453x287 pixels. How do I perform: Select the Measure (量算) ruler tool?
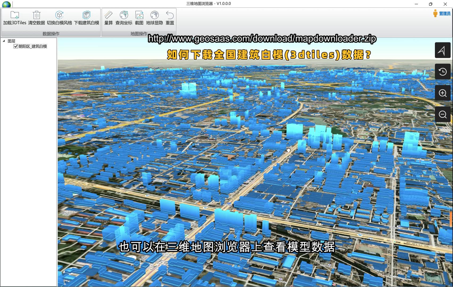pos(109,15)
